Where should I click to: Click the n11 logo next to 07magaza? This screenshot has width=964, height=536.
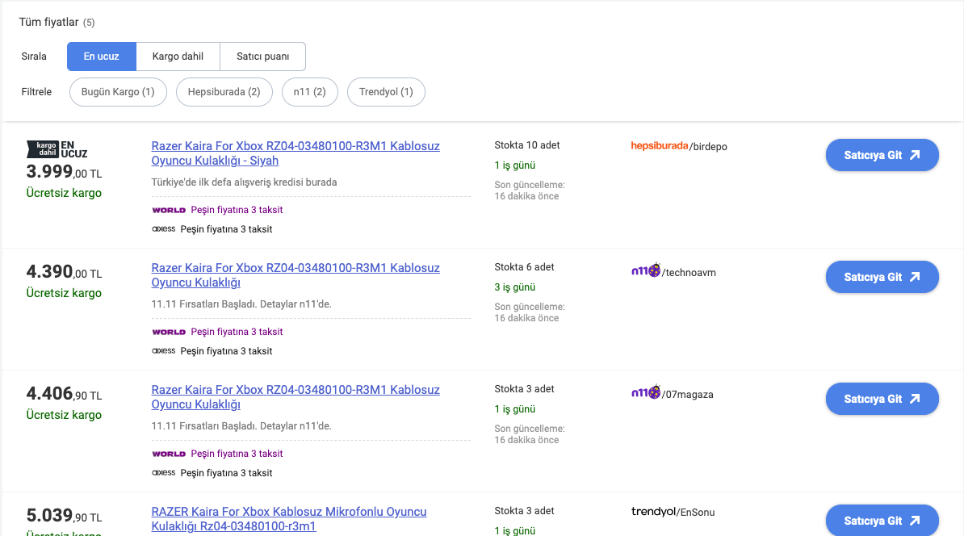(646, 392)
